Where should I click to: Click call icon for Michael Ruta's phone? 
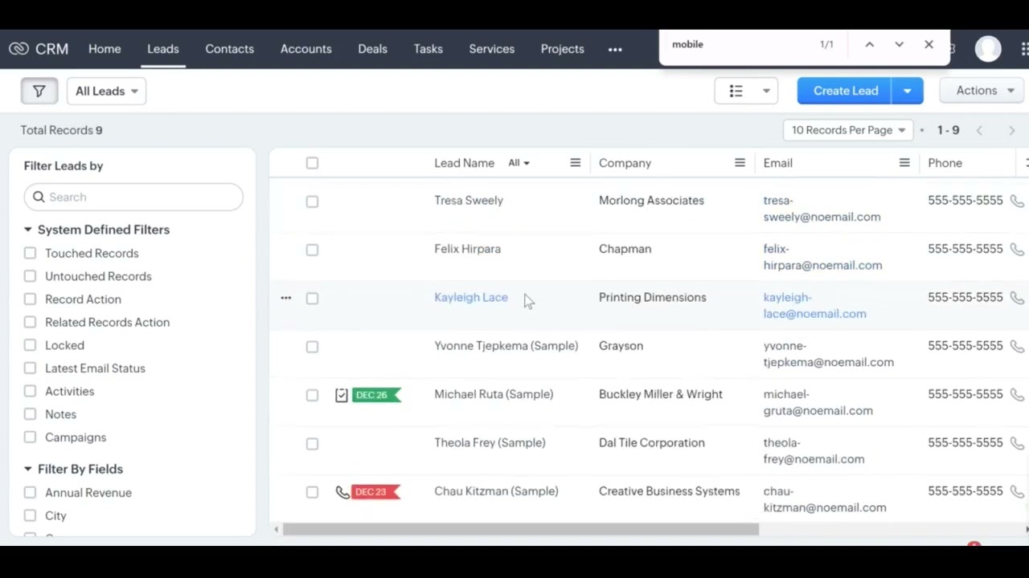coord(1017,395)
